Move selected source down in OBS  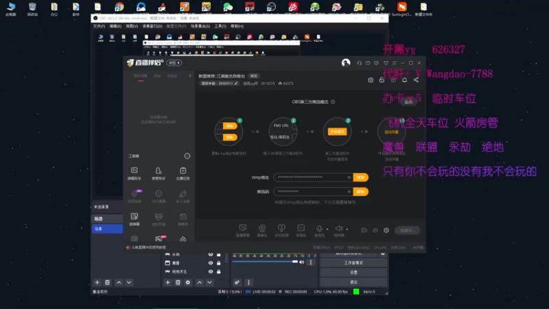tap(209, 282)
